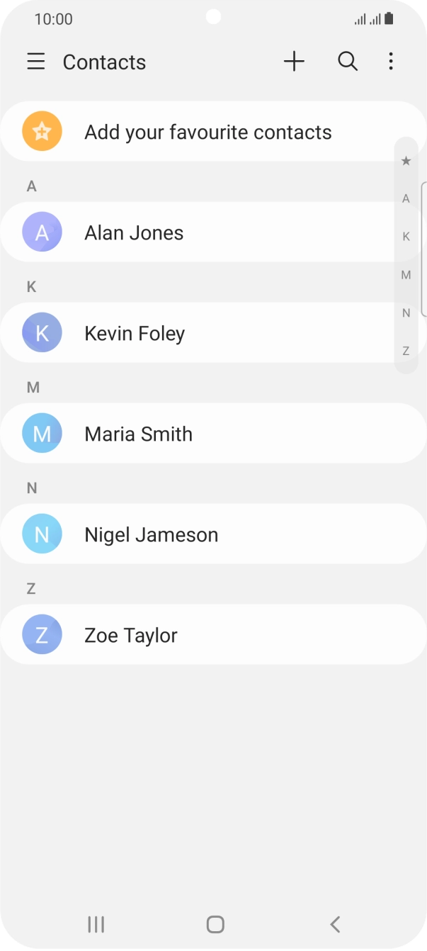Select Alan Jones's avatar circle
The width and height of the screenshot is (427, 951).
42,232
